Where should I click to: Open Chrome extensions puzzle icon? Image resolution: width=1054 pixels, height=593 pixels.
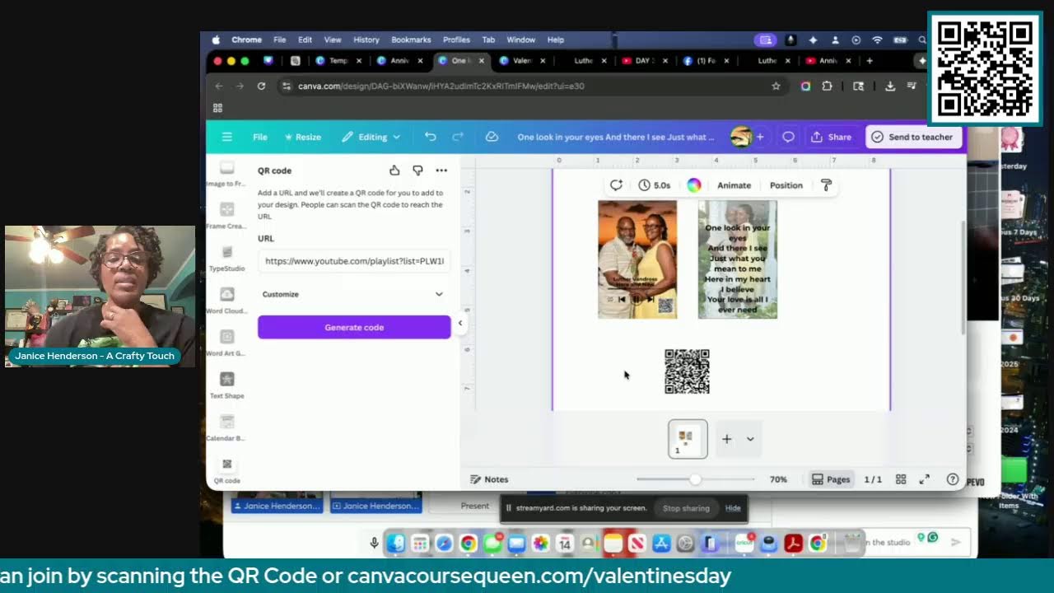coord(827,86)
